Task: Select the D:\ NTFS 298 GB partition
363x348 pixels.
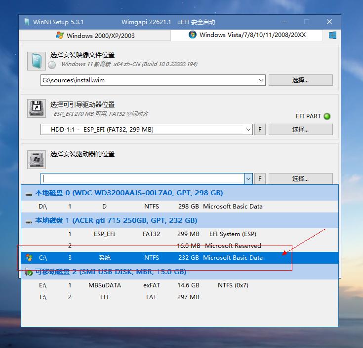Action: click(148, 207)
